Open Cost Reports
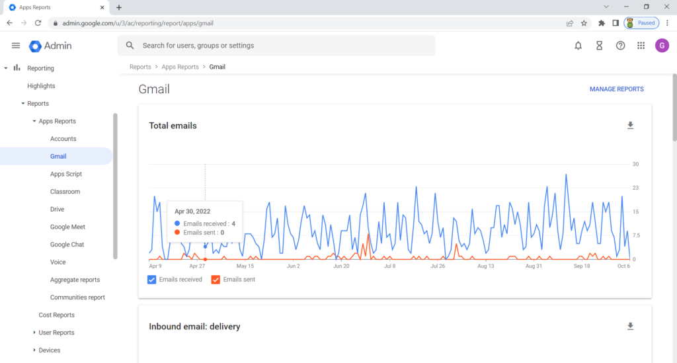 tap(57, 315)
